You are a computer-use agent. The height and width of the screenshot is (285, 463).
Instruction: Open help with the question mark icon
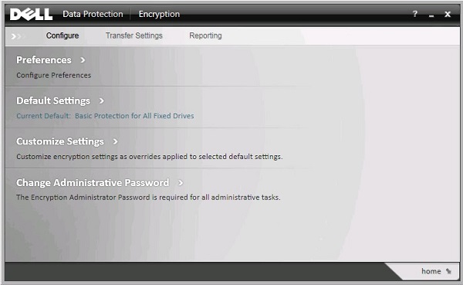pyautogui.click(x=415, y=14)
